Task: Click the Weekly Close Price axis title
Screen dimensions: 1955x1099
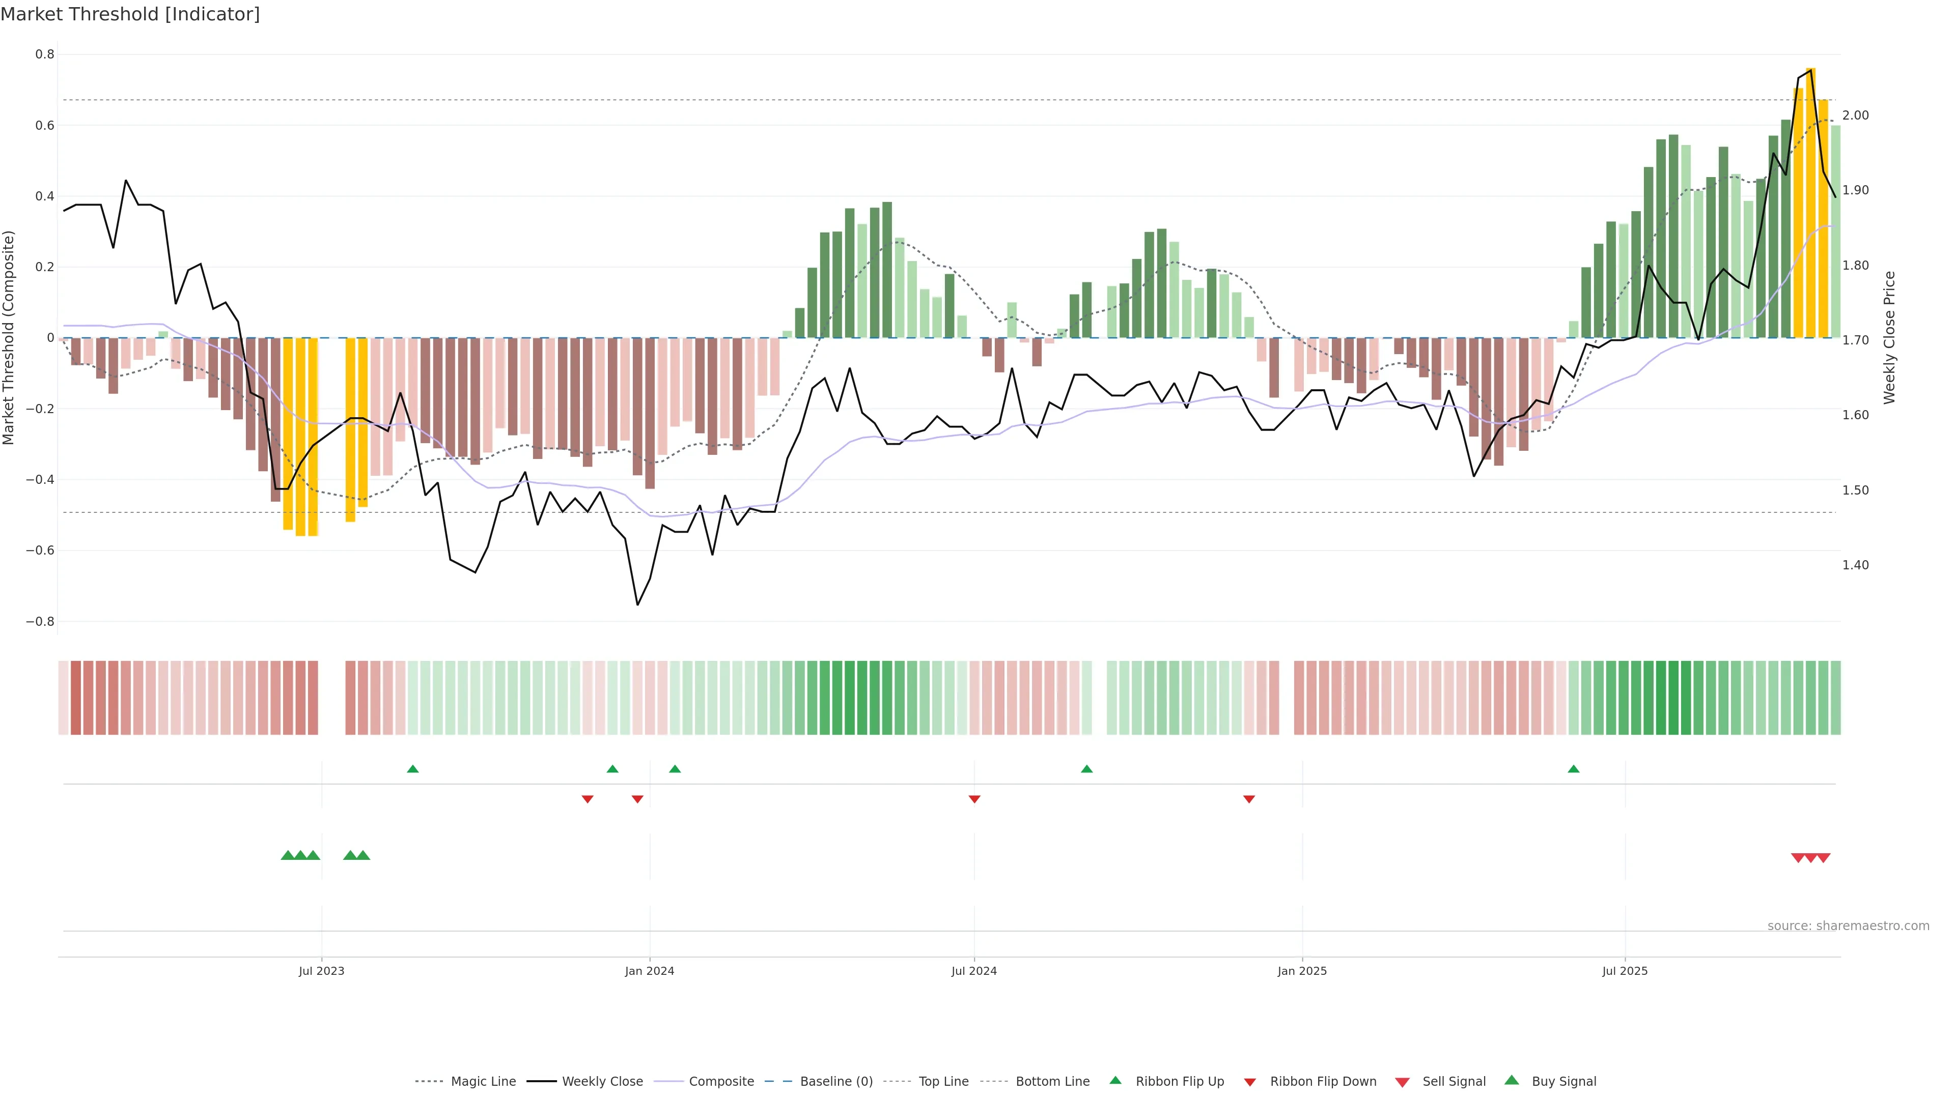Action: click(x=1889, y=337)
